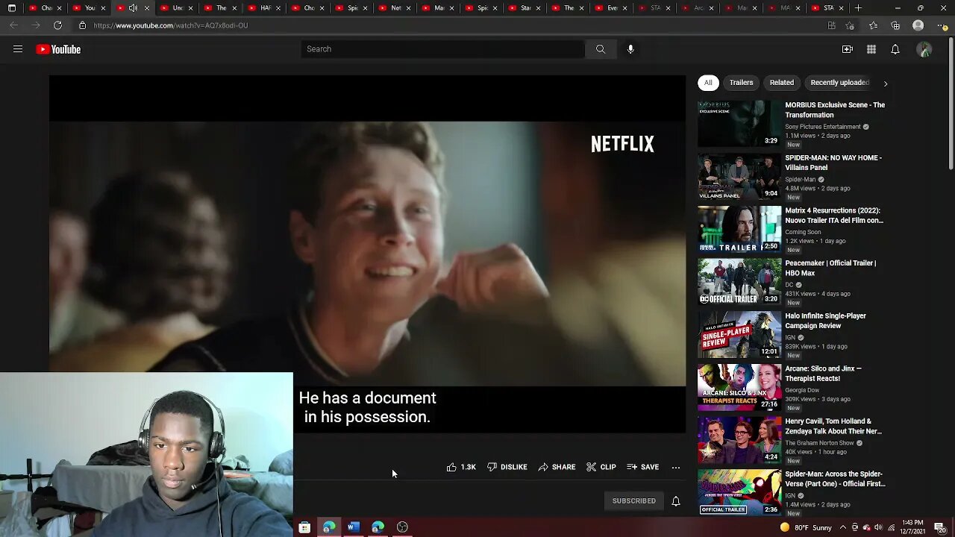Visit Sony Pictures Entertainment channel

823,127
